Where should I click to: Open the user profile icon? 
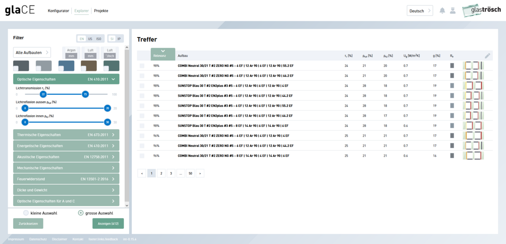pos(453,11)
